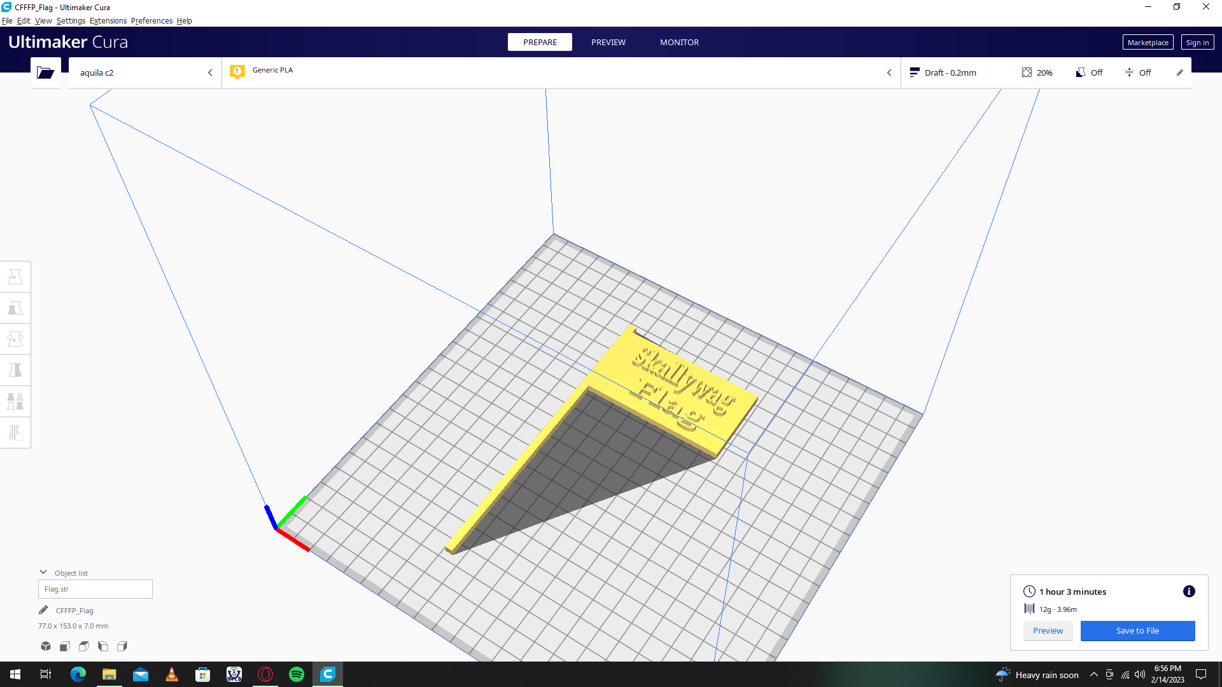Open Per Model Settings tool
Image resolution: width=1222 pixels, height=687 pixels.
[15, 401]
